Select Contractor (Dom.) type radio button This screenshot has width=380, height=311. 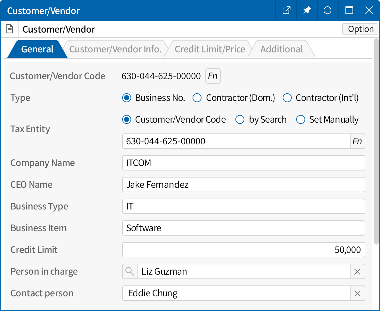tap(197, 98)
